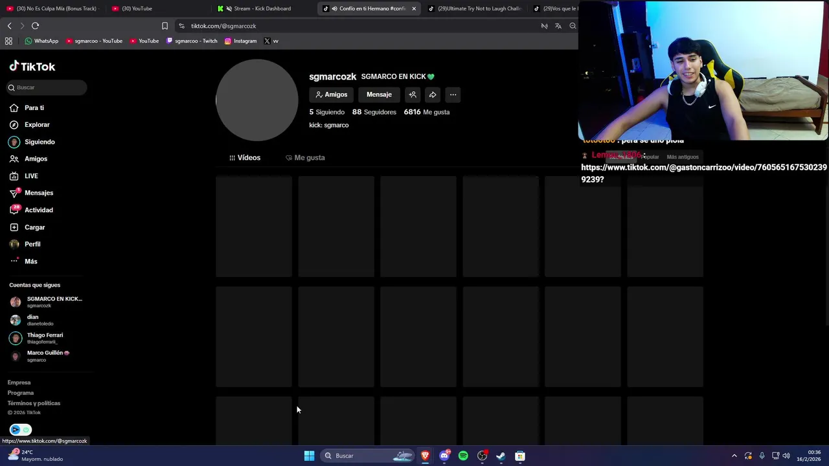Click the taskbar Buscar search box
This screenshot has height=466, width=829.
[368, 456]
